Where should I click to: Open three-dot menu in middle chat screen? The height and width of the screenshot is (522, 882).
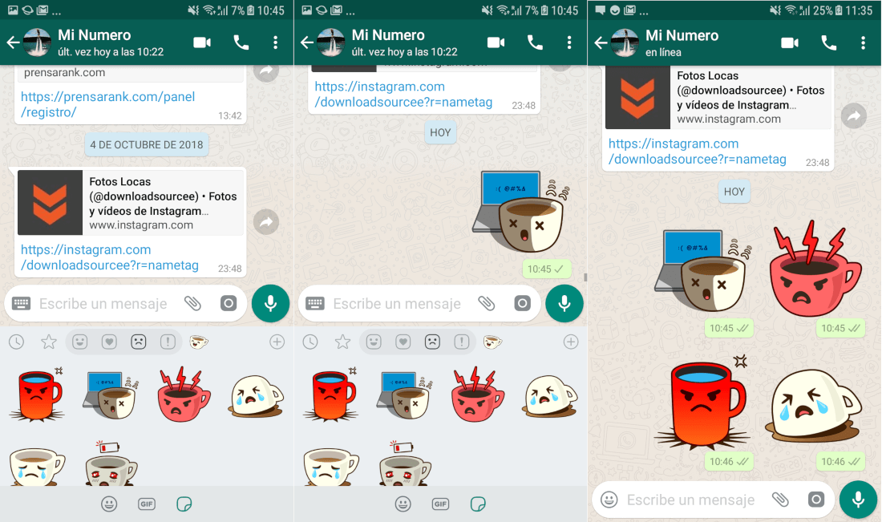[569, 42]
